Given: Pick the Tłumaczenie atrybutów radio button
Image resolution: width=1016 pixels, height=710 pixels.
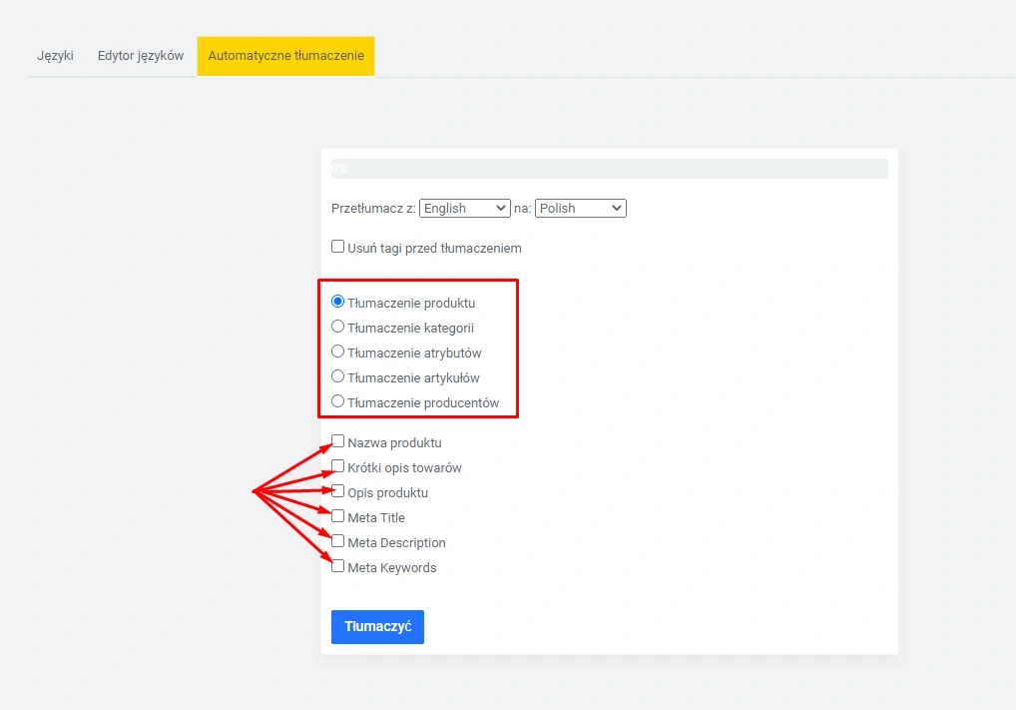Looking at the screenshot, I should (x=338, y=352).
